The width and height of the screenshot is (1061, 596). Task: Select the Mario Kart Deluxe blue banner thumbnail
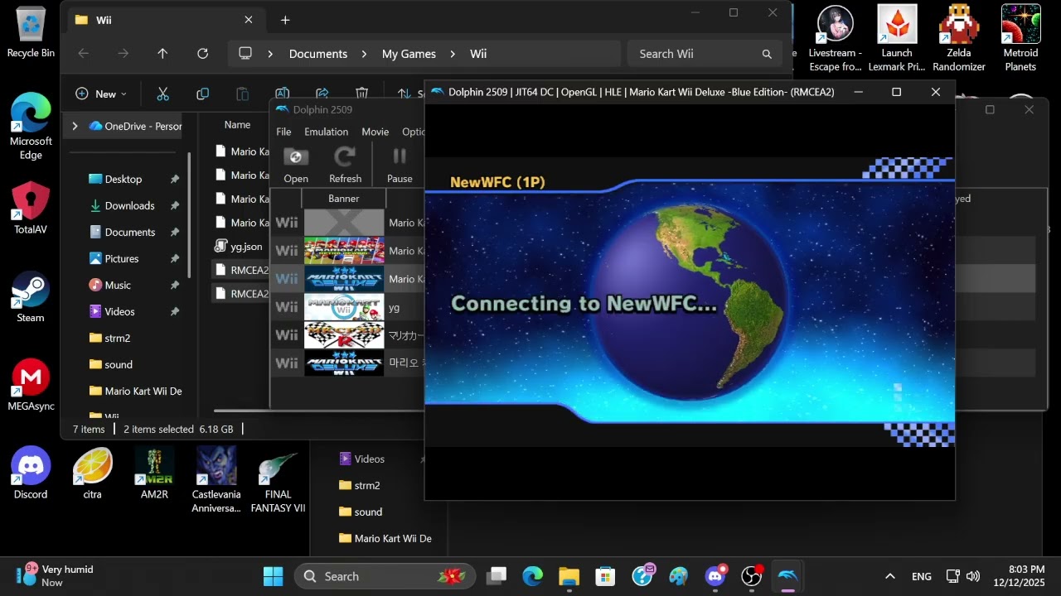[344, 279]
